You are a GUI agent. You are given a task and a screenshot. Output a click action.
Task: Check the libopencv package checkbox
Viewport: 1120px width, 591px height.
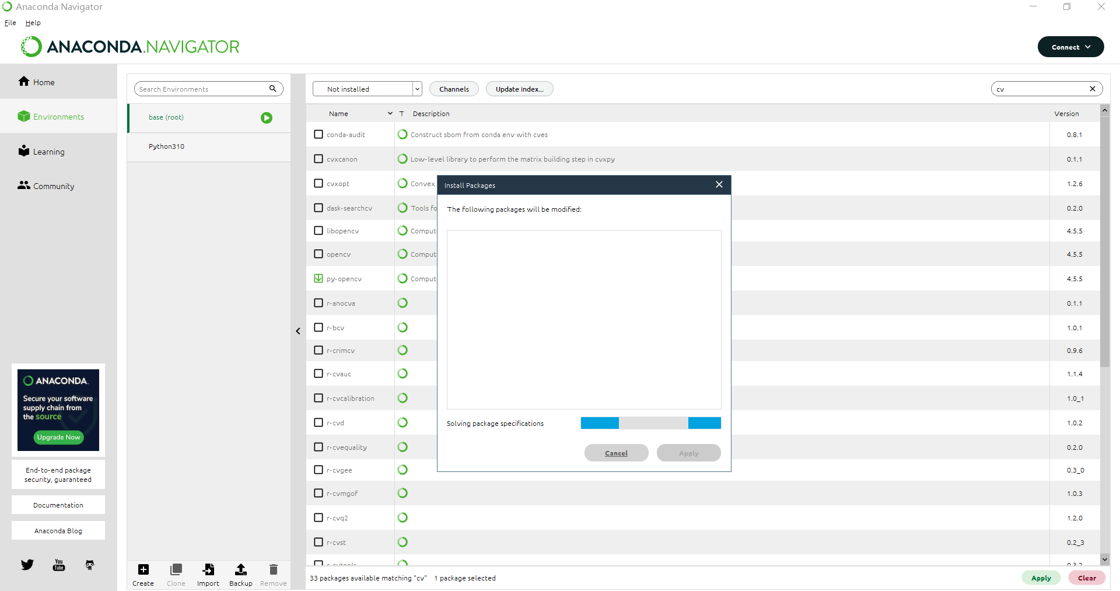(x=318, y=230)
